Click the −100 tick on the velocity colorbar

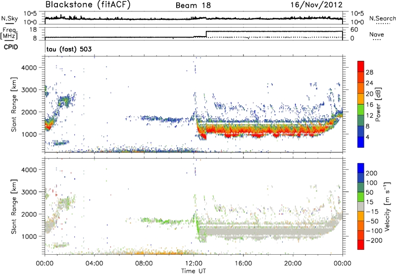point(374,231)
